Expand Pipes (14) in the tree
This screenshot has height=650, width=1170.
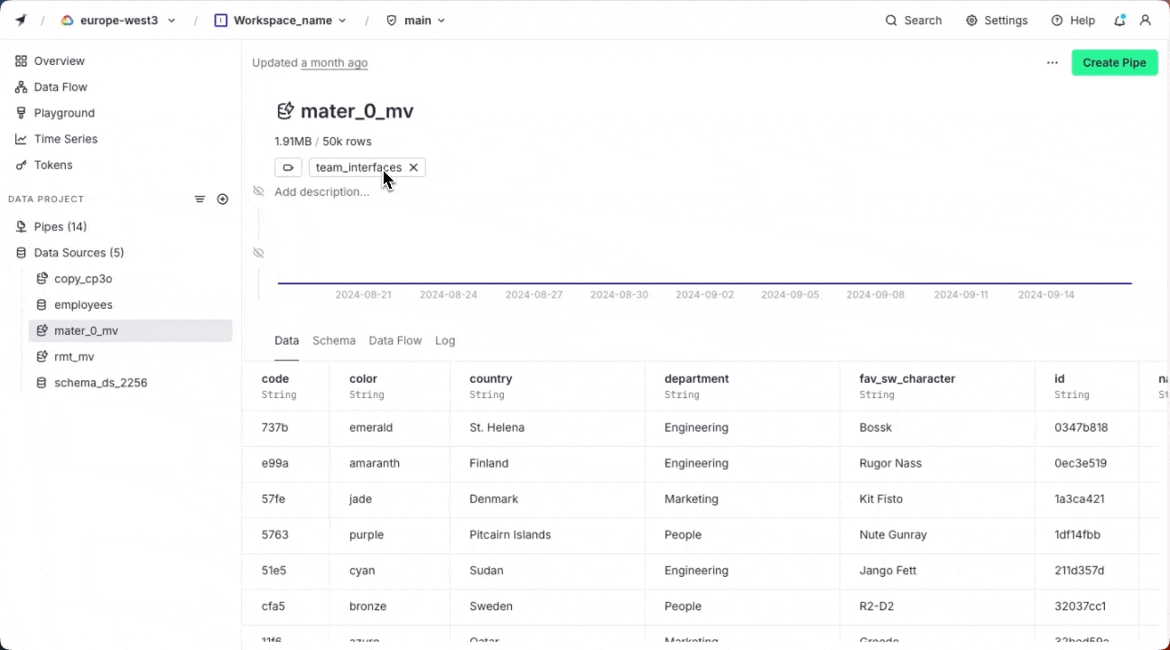[60, 227]
